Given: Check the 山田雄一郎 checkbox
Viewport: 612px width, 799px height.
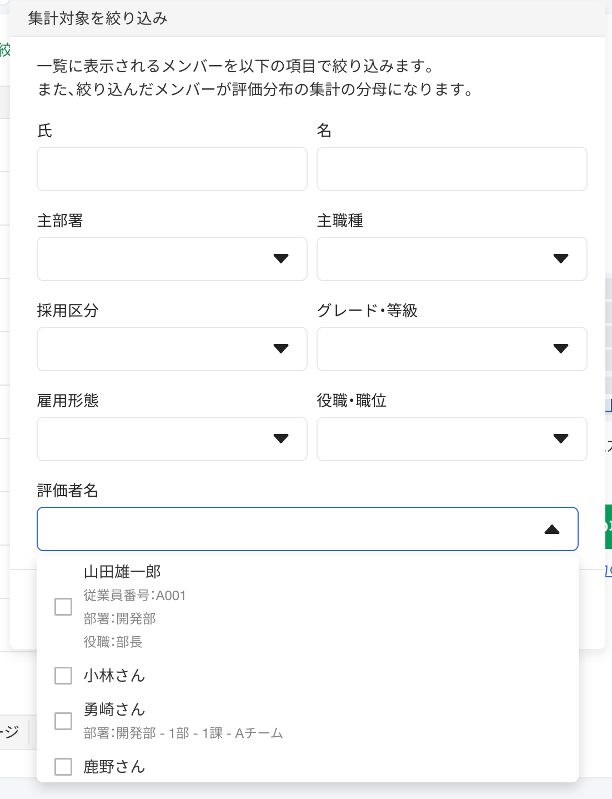Looking at the screenshot, I should point(63,607).
